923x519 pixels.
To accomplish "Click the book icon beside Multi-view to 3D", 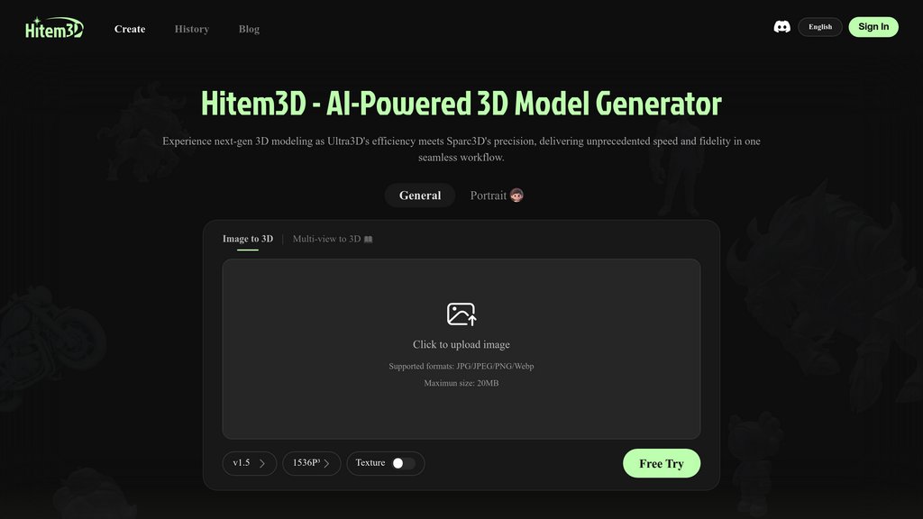I will click(369, 240).
